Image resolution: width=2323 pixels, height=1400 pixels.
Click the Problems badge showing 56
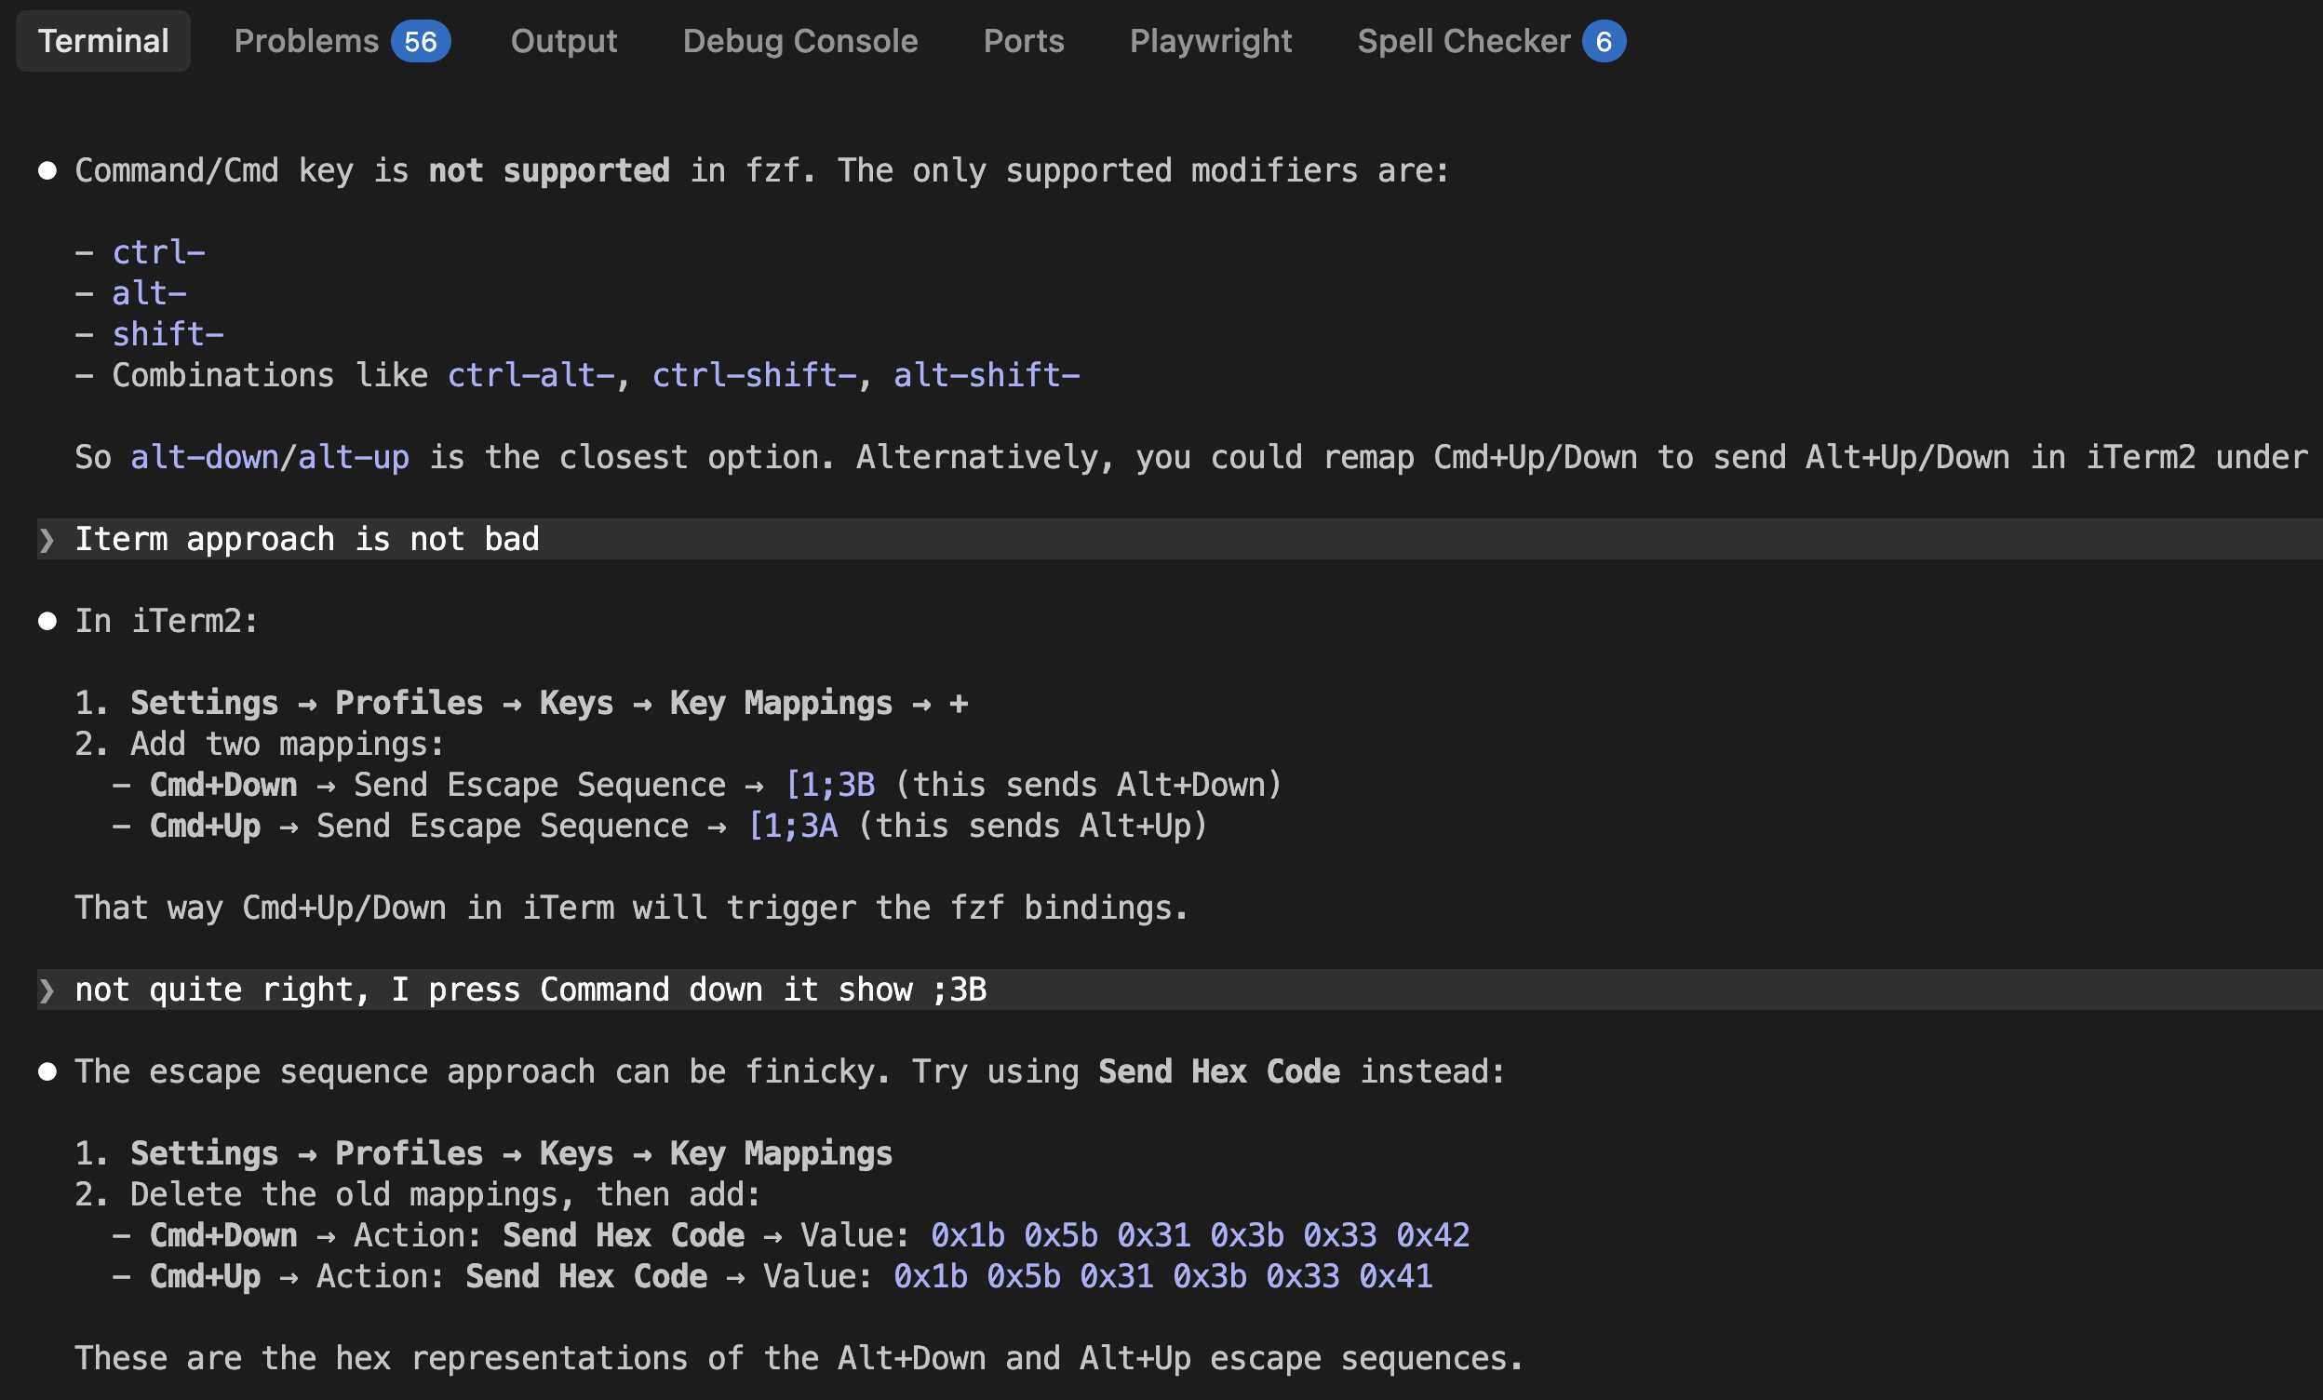[421, 42]
